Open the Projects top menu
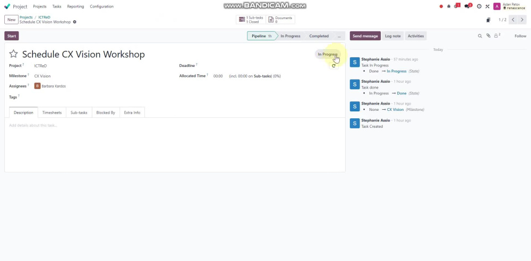Image resolution: width=531 pixels, height=261 pixels. coord(40,6)
